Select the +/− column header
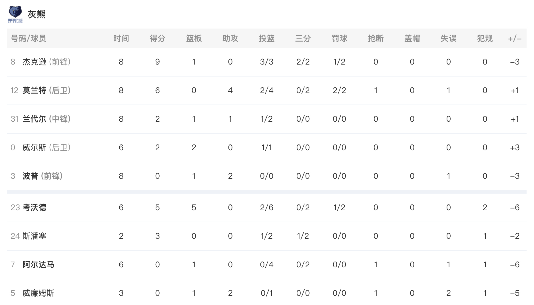Screen dimensions: 534x305 pos(515,38)
